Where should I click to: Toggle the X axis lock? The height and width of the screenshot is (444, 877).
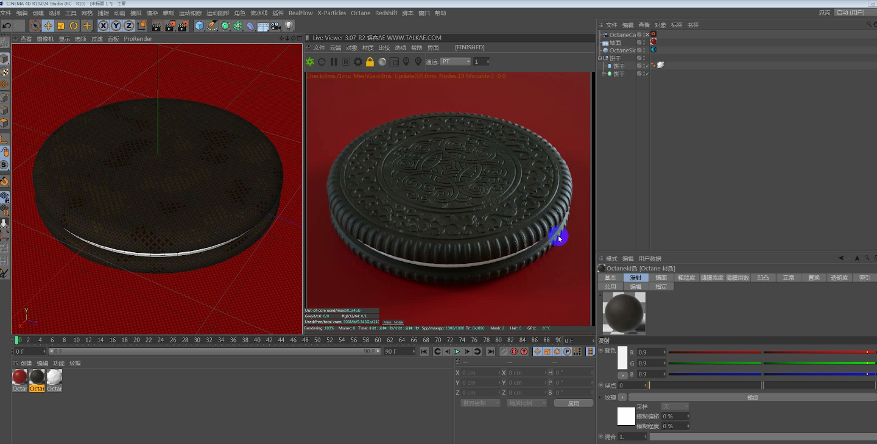tap(104, 26)
